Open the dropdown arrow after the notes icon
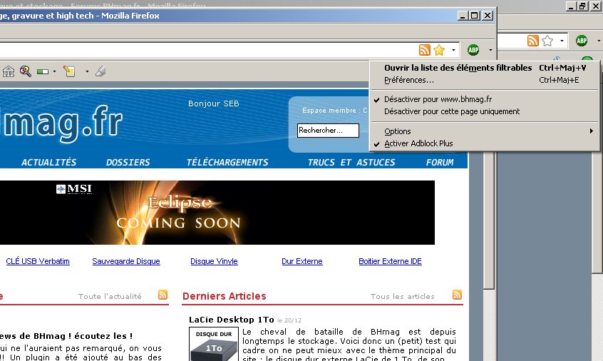The width and height of the screenshot is (603, 361). [87, 71]
